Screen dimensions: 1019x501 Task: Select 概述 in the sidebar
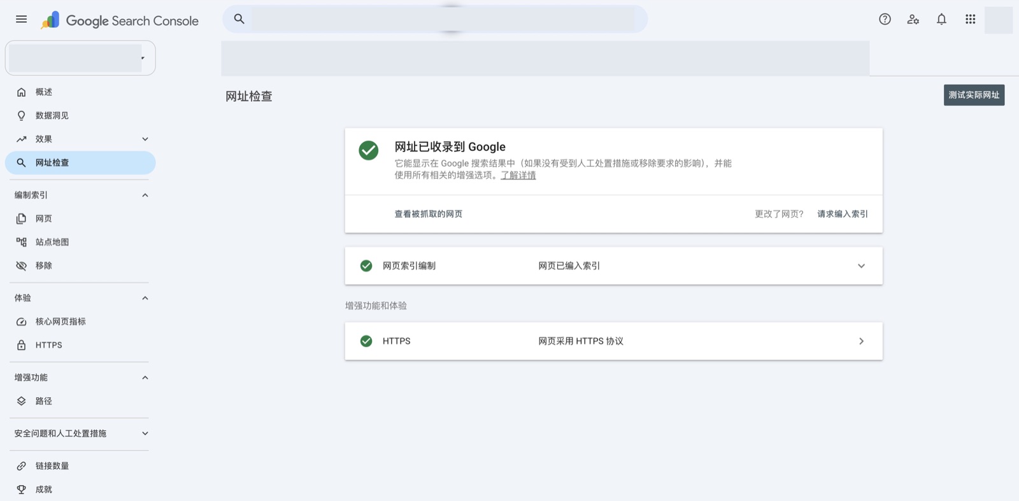80,92
